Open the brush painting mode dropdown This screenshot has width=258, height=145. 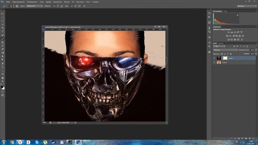pyautogui.click(x=35, y=6)
